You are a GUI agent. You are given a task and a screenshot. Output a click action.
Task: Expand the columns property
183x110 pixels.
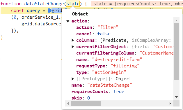coord(73,40)
